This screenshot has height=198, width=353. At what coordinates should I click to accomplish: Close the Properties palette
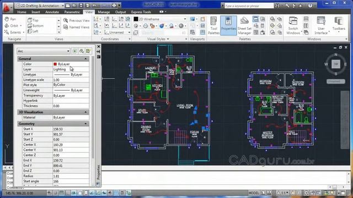(98, 46)
